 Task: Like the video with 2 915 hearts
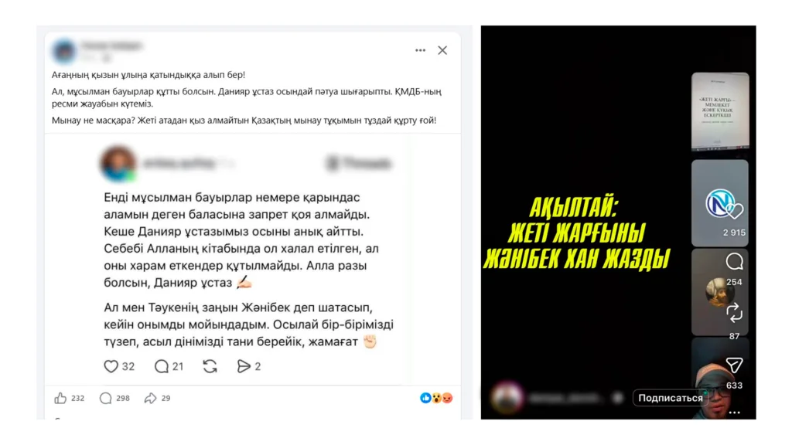[x=735, y=211]
